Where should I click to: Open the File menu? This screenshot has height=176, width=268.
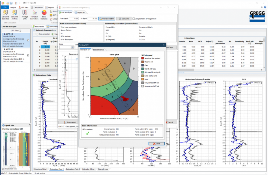[5, 7]
